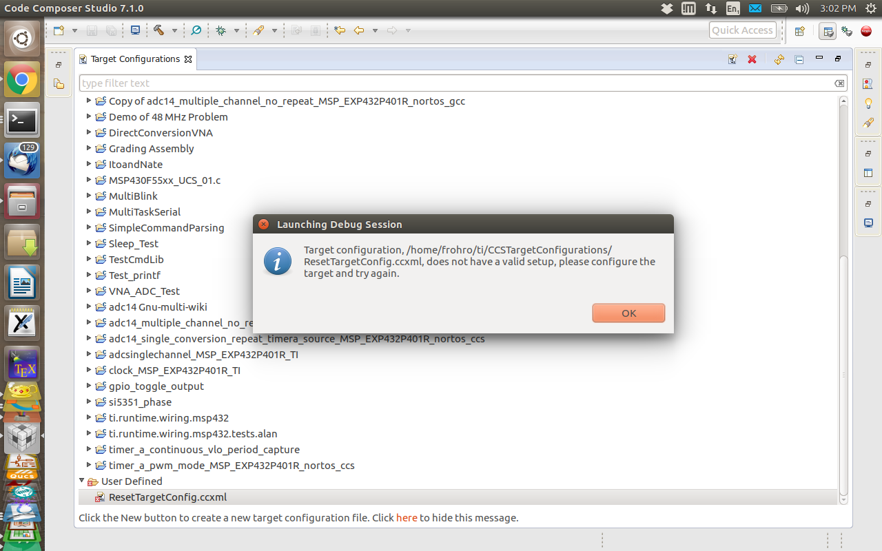Open the Build hammer dropdown arrow
Screen dimensions: 882x551
point(174,30)
